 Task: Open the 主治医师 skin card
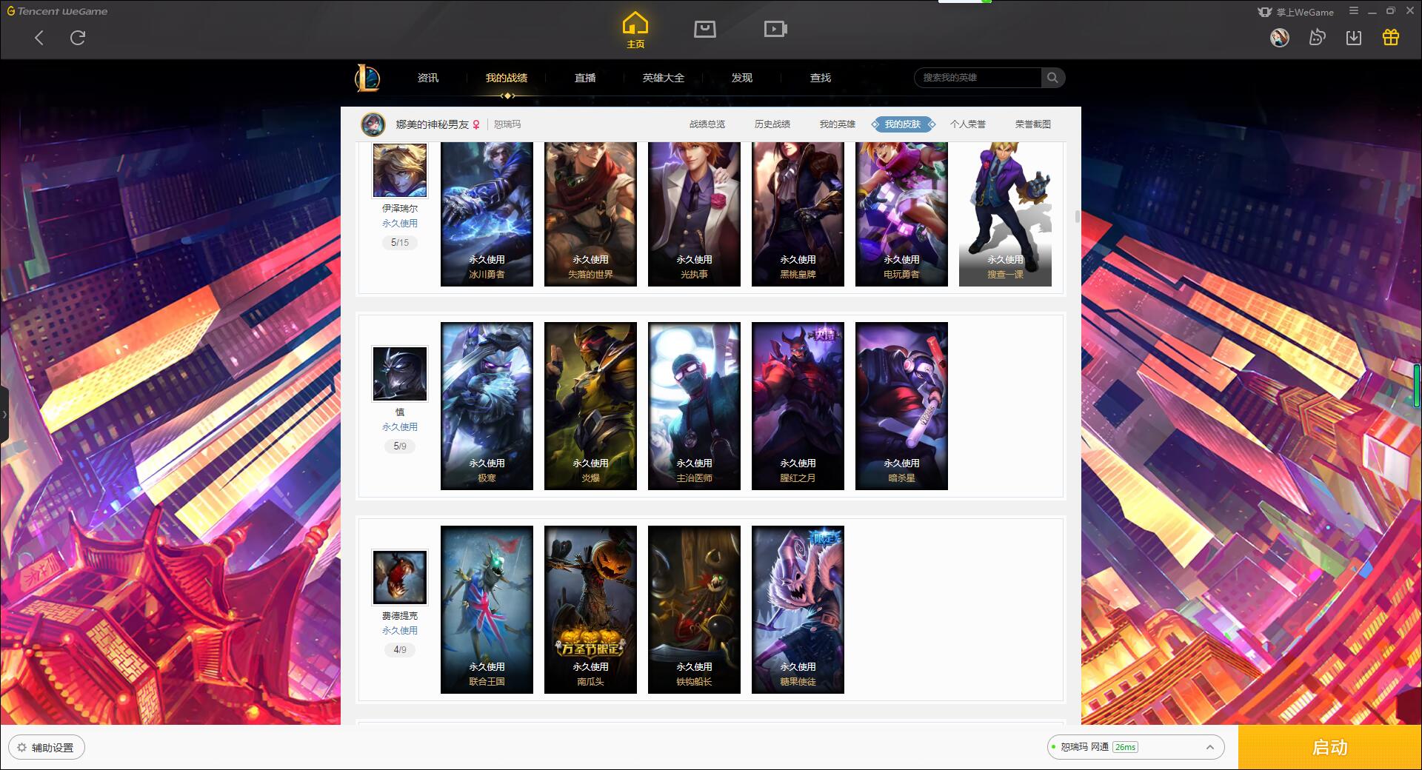pyautogui.click(x=694, y=406)
